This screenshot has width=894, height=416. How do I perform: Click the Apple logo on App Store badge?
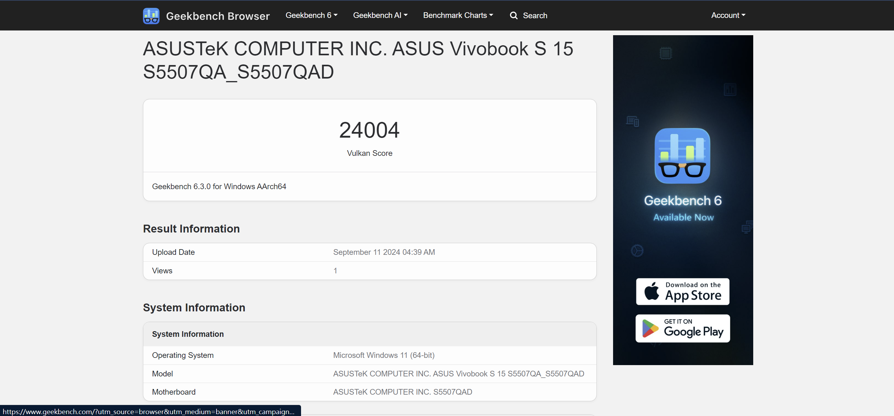(x=651, y=291)
